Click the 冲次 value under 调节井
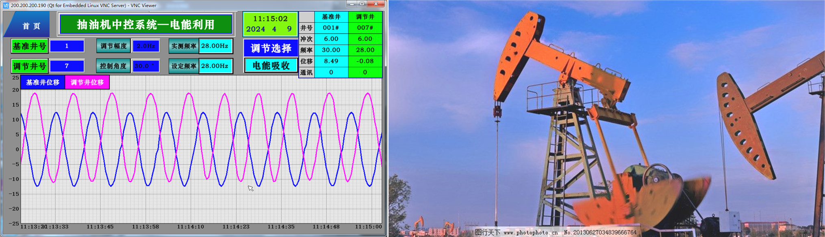Image resolution: width=825 pixels, height=237 pixels. pos(365,39)
